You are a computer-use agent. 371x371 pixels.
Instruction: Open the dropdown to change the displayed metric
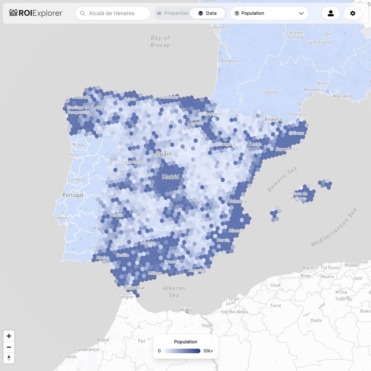tap(269, 13)
